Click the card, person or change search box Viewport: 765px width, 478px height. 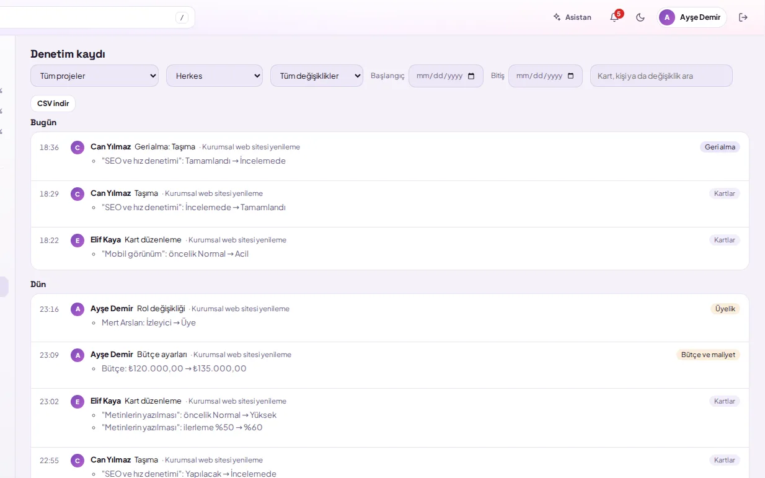pyautogui.click(x=661, y=76)
